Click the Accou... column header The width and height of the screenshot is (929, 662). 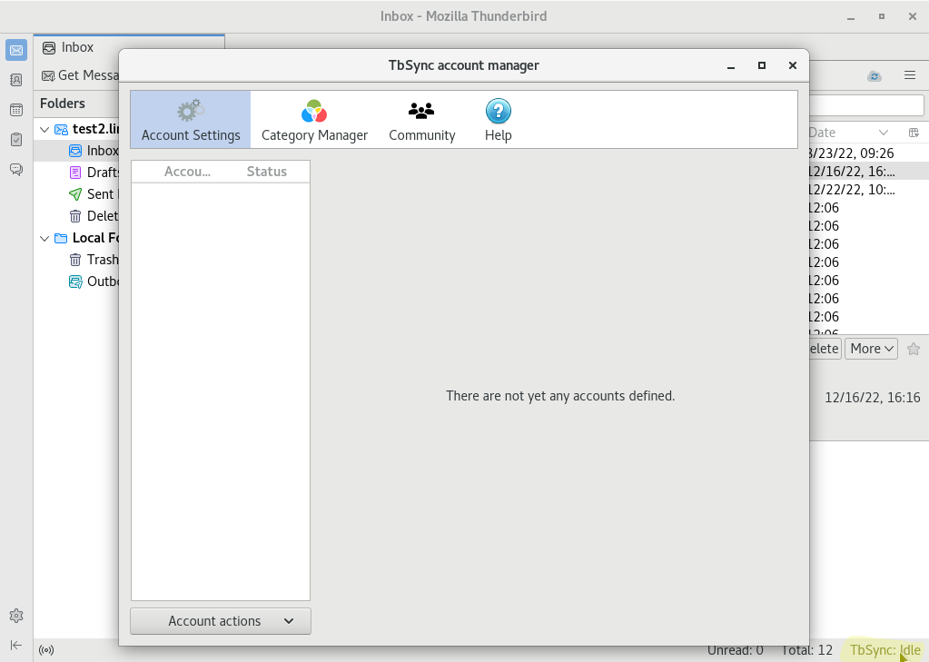pyautogui.click(x=187, y=172)
